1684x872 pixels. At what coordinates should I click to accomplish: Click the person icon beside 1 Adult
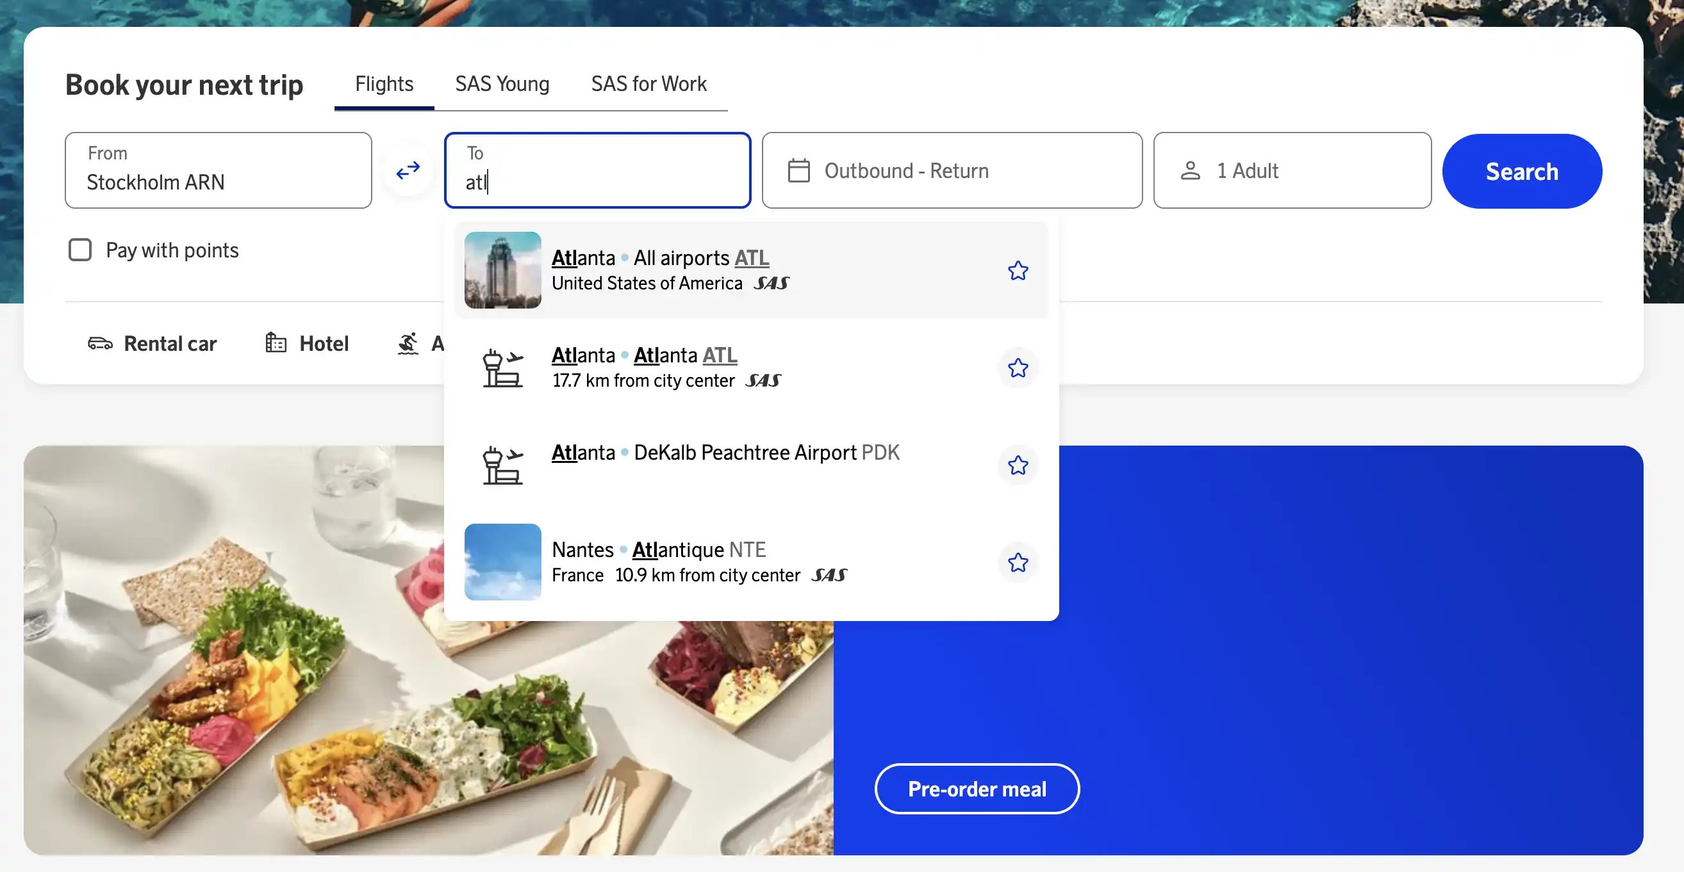[x=1190, y=170]
